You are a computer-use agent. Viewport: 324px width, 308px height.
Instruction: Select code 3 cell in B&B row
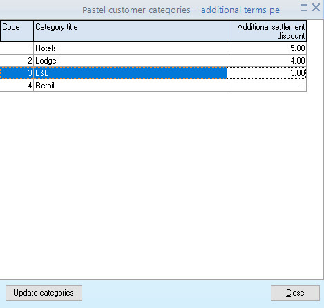tap(17, 73)
